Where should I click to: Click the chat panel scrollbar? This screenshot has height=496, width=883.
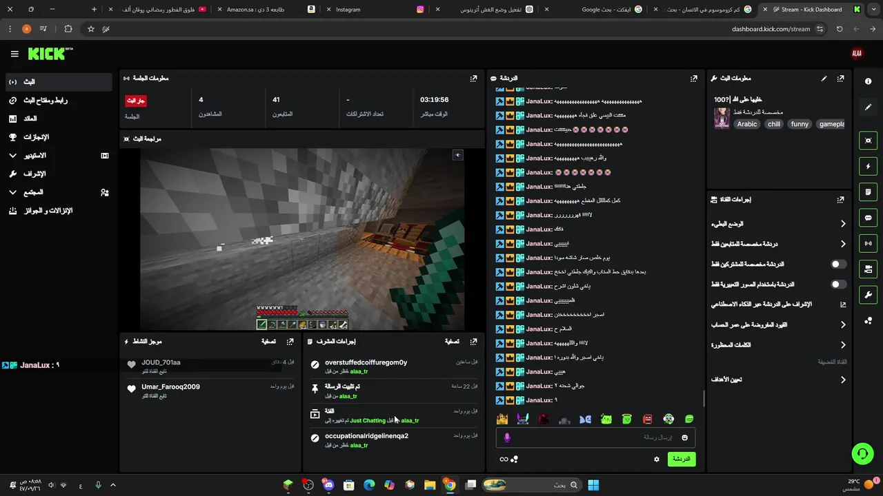pyautogui.click(x=704, y=398)
